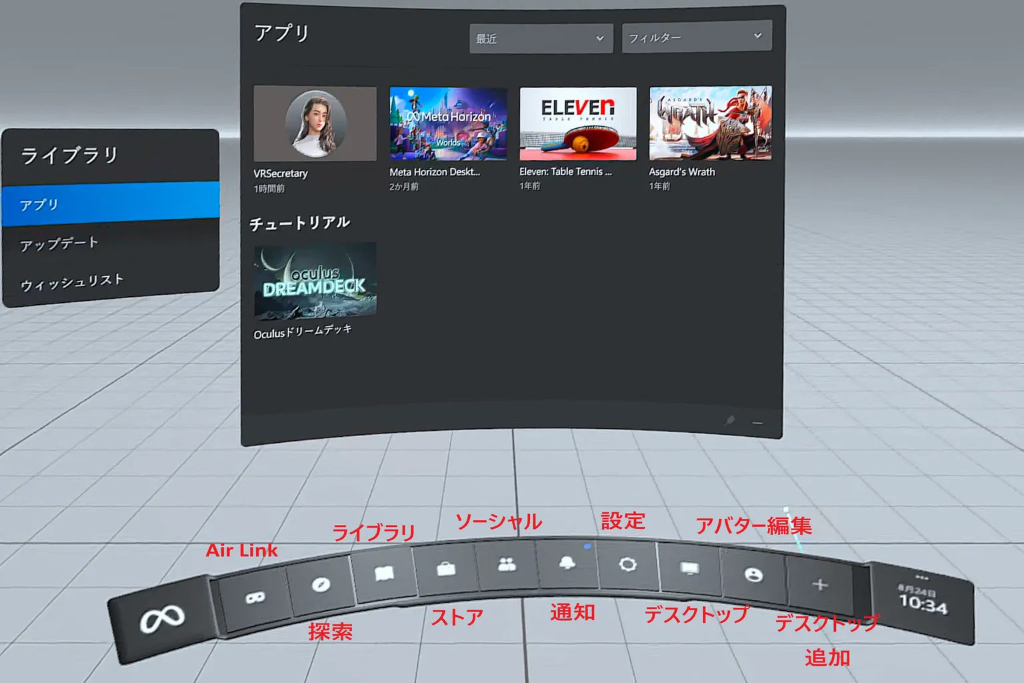Click the Eleven: Table Tennis ... title
The width and height of the screenshot is (1024, 683).
click(565, 171)
